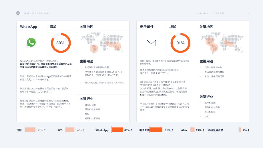Click 零售和电子商务 in email industries list
263x148 pixels.
212,107
